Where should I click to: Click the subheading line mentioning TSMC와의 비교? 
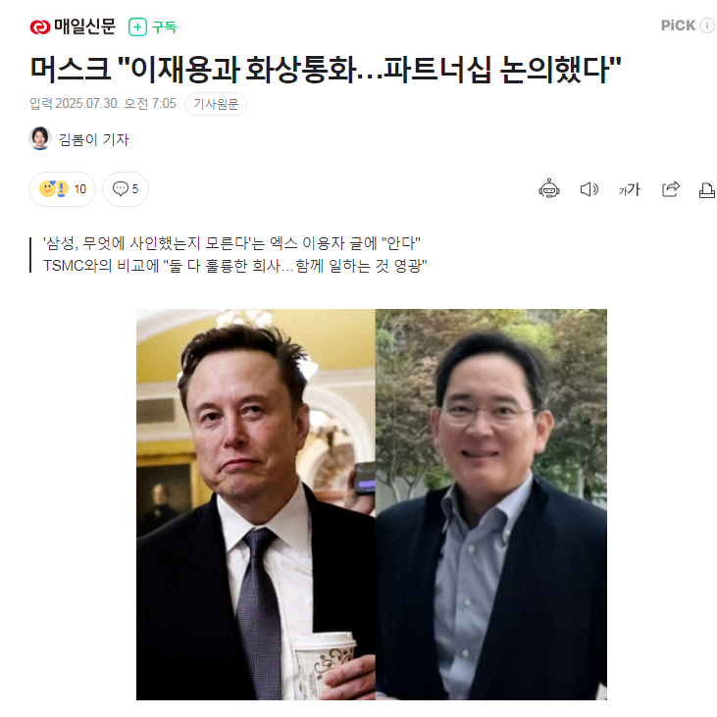pos(235,266)
